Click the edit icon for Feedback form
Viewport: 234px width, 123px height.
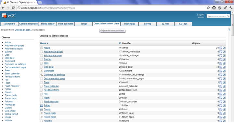(224, 90)
